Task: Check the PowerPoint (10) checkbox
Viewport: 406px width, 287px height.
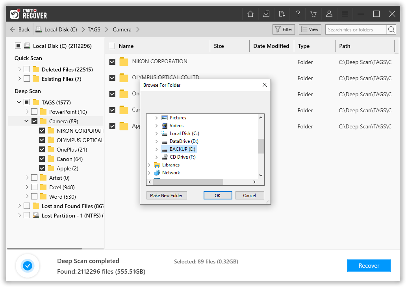Action: tap(34, 112)
